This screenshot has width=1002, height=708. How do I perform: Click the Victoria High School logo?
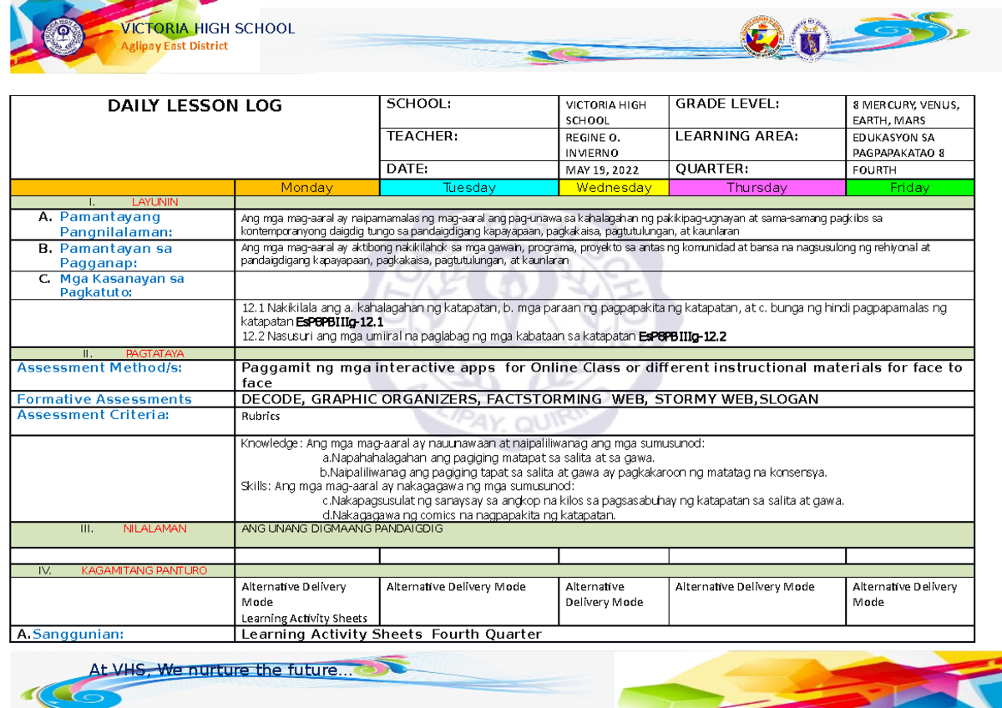(x=65, y=35)
